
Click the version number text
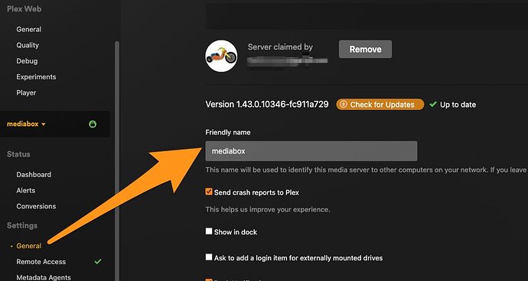coord(267,104)
